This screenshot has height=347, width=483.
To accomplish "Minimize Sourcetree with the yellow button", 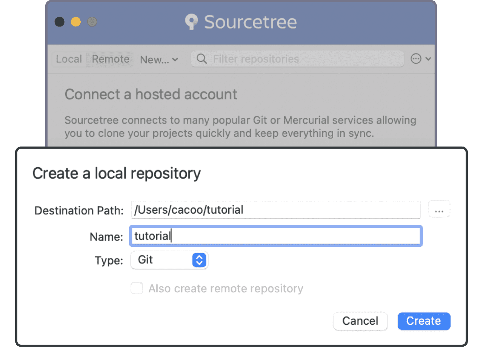I will point(76,22).
